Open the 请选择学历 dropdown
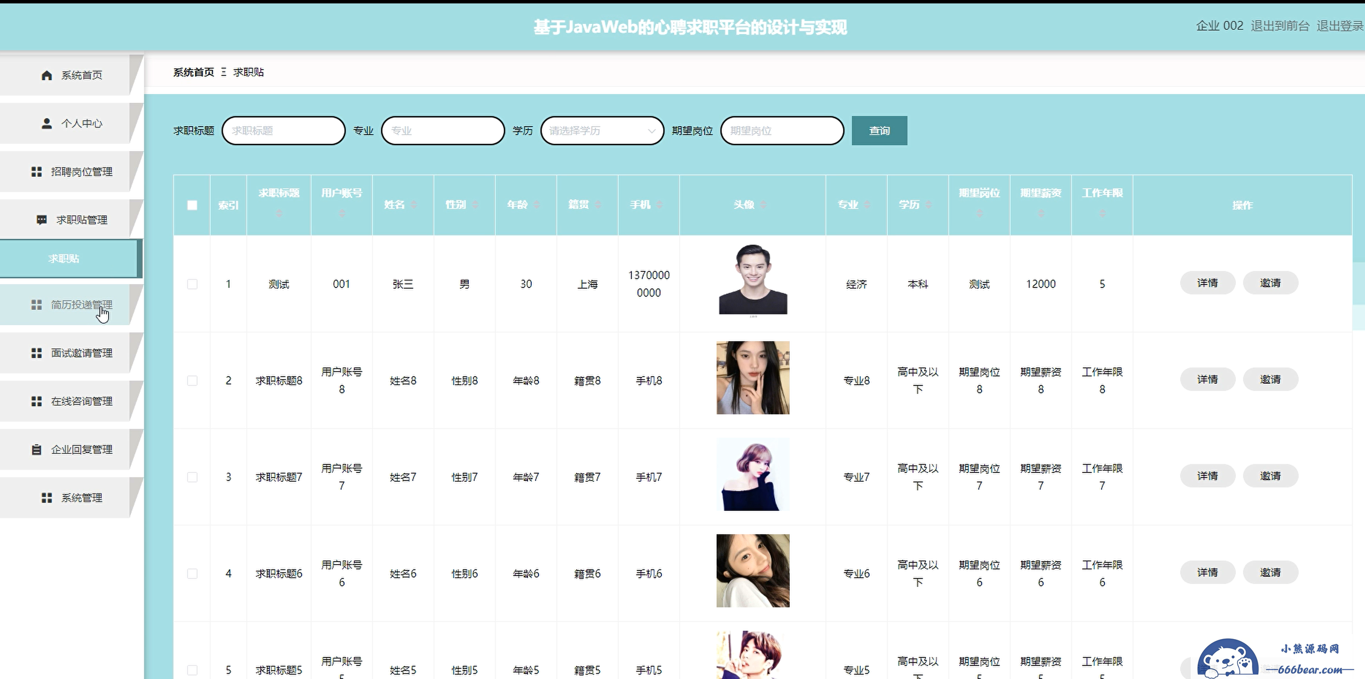The height and width of the screenshot is (679, 1365). pyautogui.click(x=602, y=131)
